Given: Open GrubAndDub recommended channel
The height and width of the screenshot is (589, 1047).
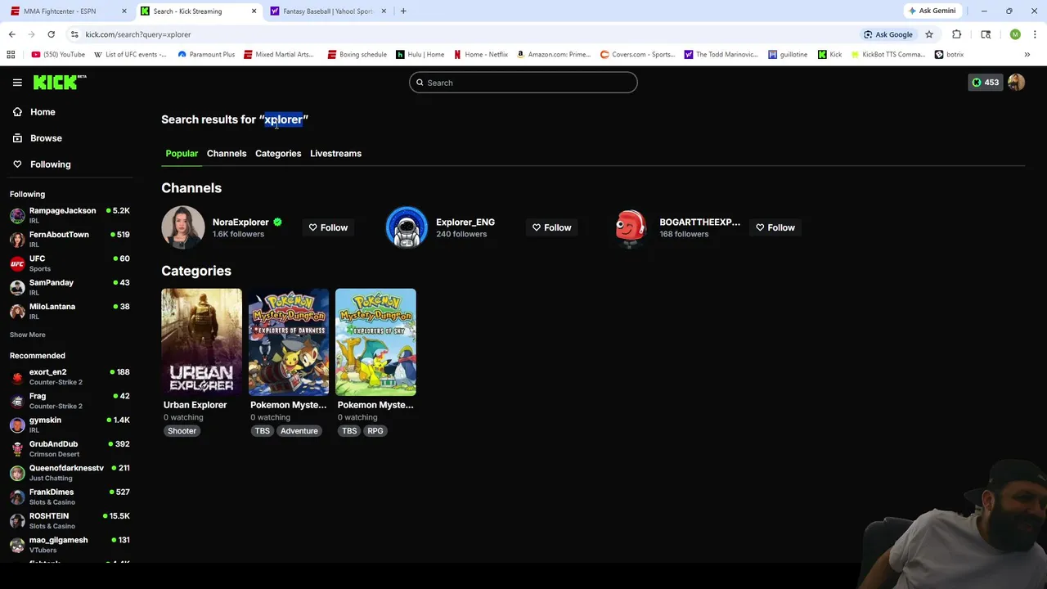Looking at the screenshot, I should click(70, 449).
